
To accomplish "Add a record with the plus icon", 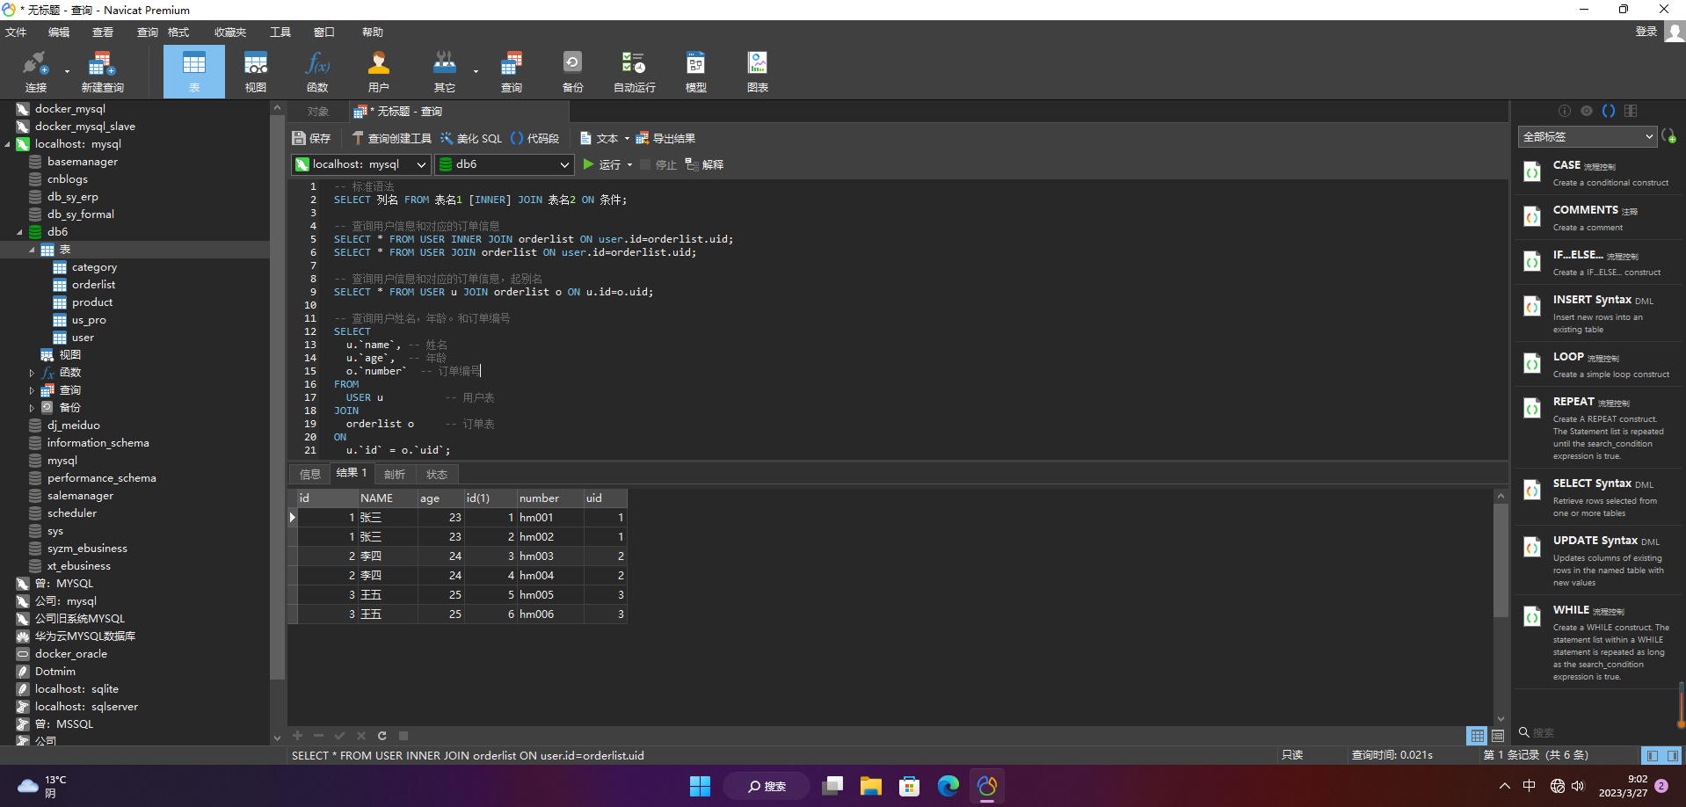I will point(297,736).
